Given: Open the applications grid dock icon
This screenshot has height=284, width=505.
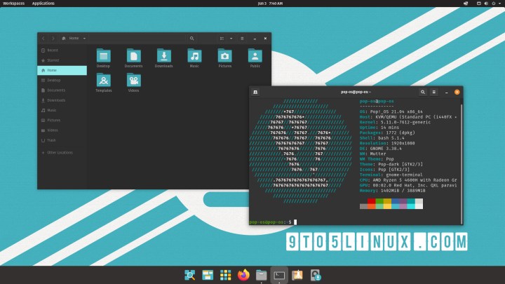Looking at the screenshot, I should point(225,275).
